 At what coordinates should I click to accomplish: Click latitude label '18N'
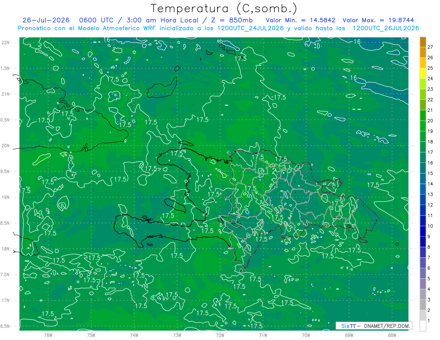[5, 249]
